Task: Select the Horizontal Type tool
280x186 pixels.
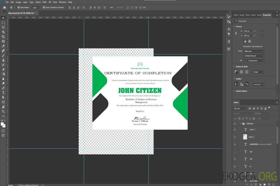Action: [x=3, y=93]
